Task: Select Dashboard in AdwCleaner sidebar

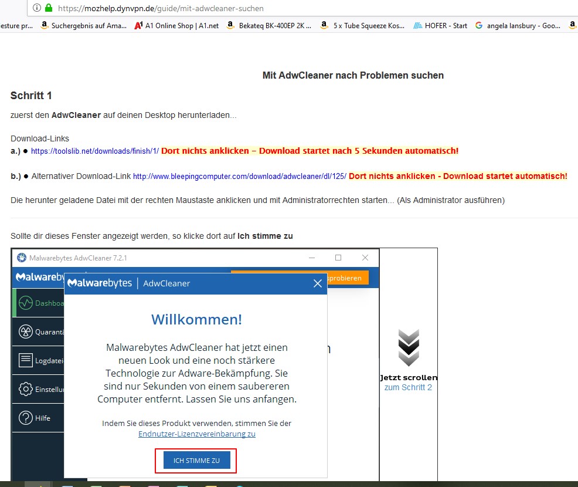Action: click(x=38, y=303)
